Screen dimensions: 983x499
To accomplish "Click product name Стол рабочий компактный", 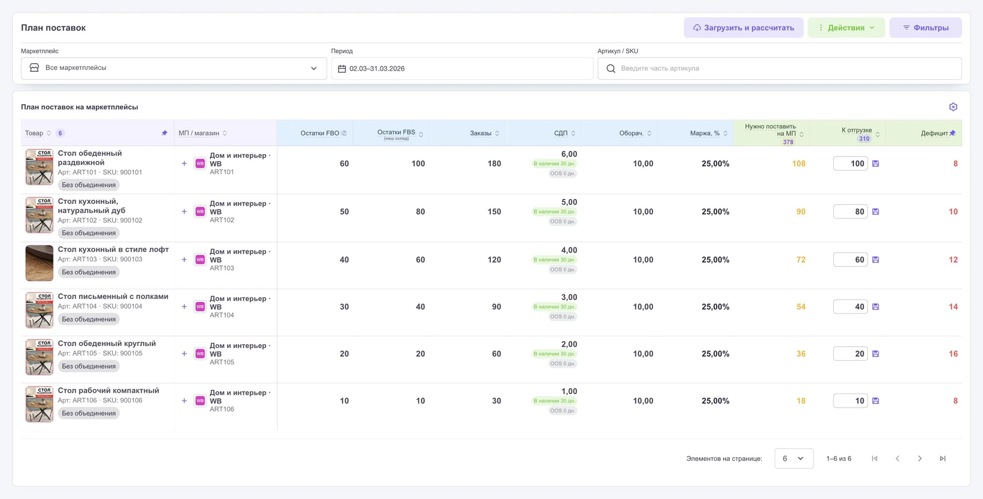I will (109, 390).
